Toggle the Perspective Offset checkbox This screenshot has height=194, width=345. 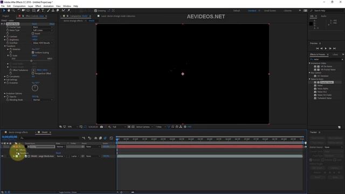point(33,73)
